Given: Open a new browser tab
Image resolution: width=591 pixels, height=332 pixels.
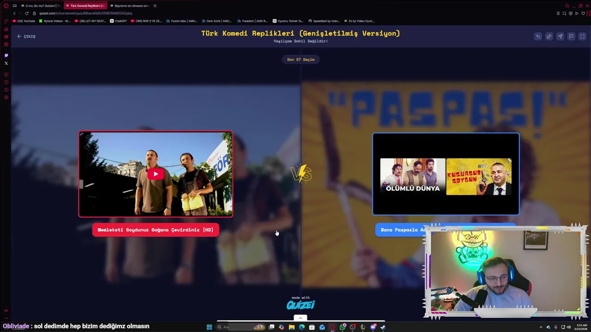Looking at the screenshot, I should (x=155, y=6).
